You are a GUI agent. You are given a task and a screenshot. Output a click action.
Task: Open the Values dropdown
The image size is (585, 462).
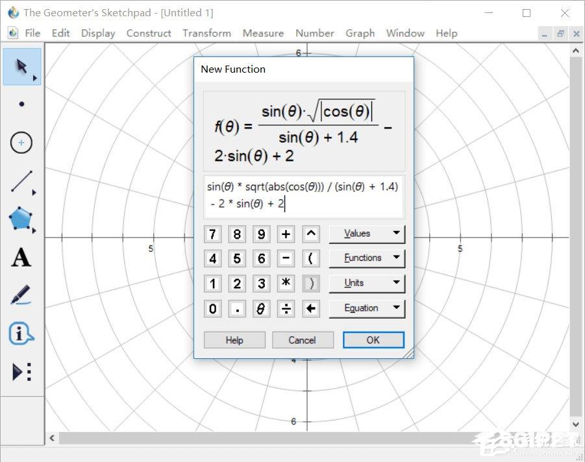coord(367,234)
